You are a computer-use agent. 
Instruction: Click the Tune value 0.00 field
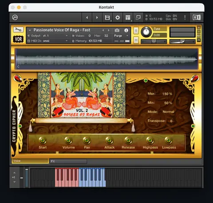(x=159, y=35)
